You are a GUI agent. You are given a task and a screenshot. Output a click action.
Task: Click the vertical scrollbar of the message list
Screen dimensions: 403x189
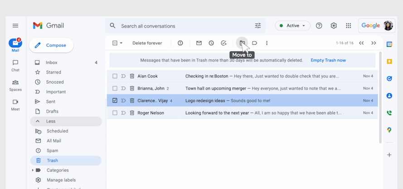(x=380, y=99)
